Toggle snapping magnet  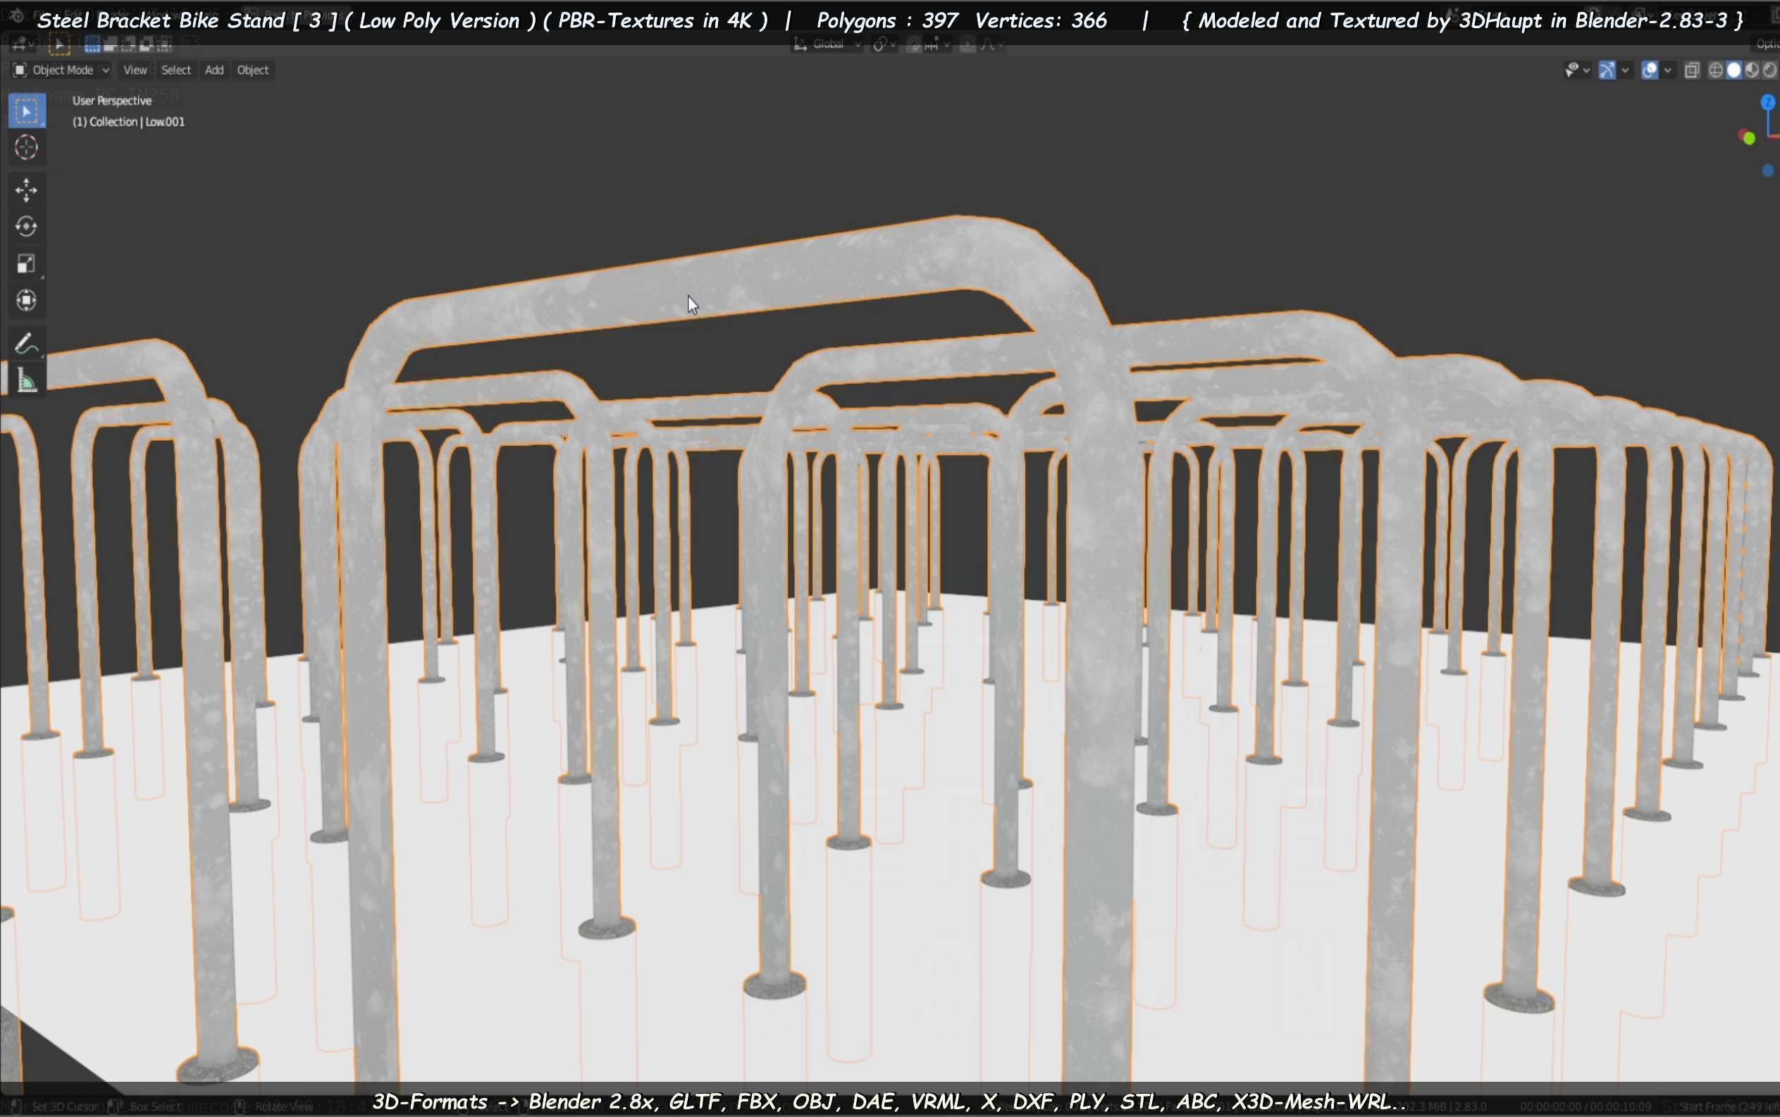click(915, 45)
